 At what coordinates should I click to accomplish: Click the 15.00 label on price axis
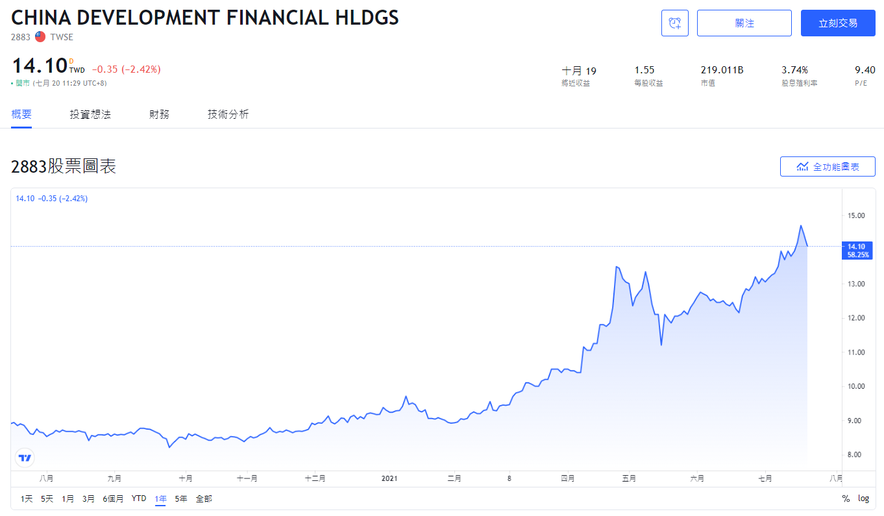(856, 215)
